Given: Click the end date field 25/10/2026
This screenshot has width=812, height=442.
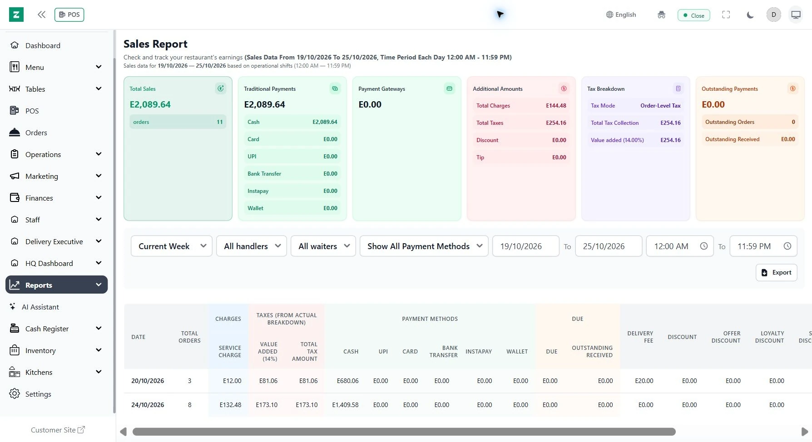Looking at the screenshot, I should [609, 246].
